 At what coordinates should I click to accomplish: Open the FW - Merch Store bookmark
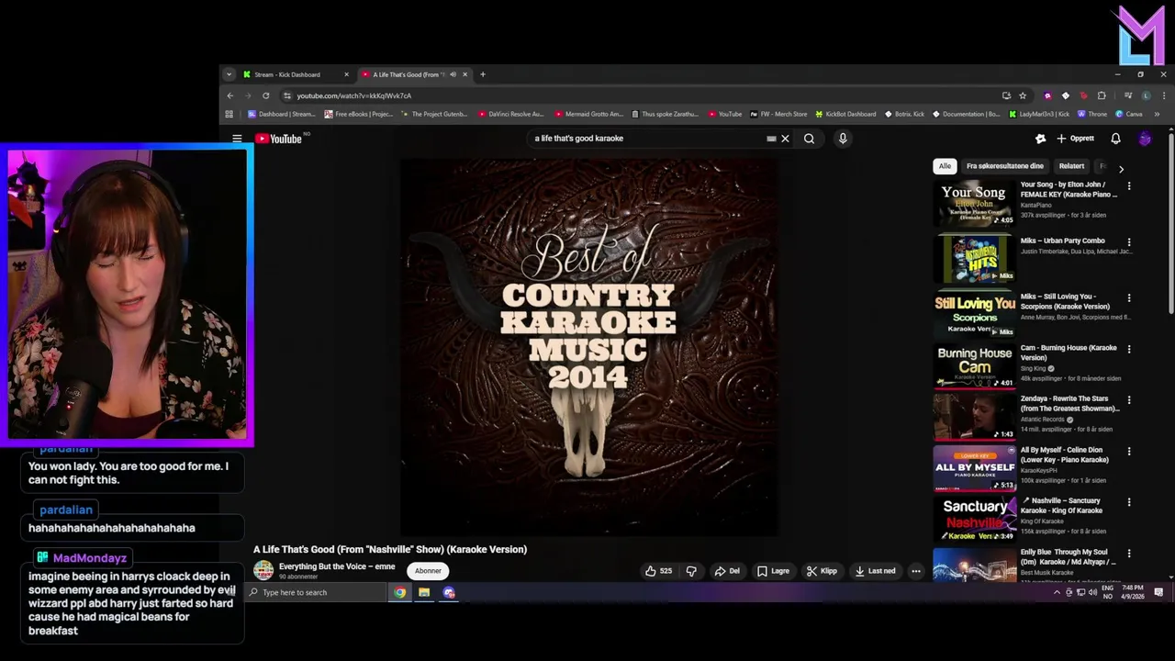coord(778,114)
